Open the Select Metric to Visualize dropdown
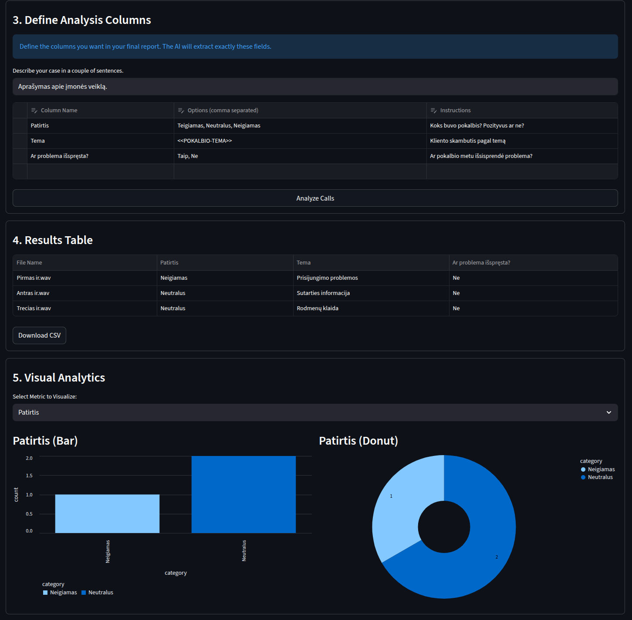632x620 pixels. (315, 412)
